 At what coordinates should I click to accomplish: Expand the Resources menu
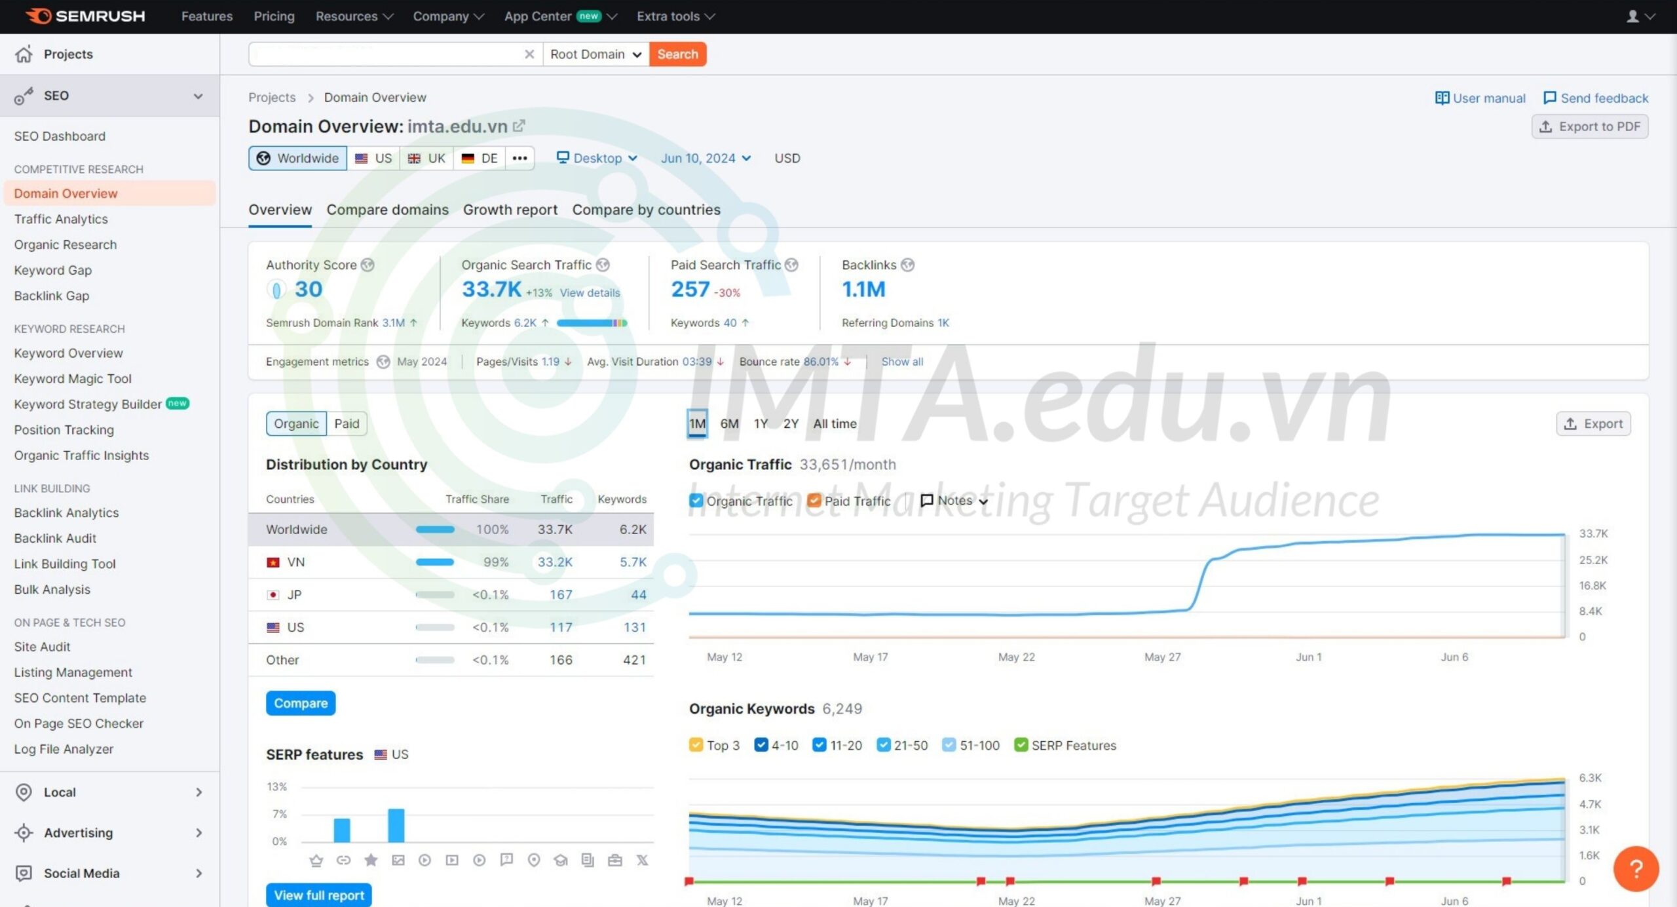[x=354, y=16]
